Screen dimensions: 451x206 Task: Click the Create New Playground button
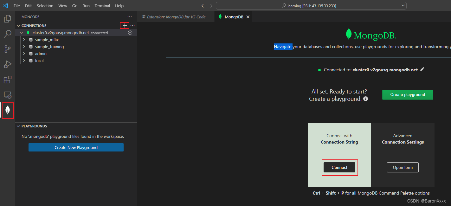pyautogui.click(x=76, y=147)
